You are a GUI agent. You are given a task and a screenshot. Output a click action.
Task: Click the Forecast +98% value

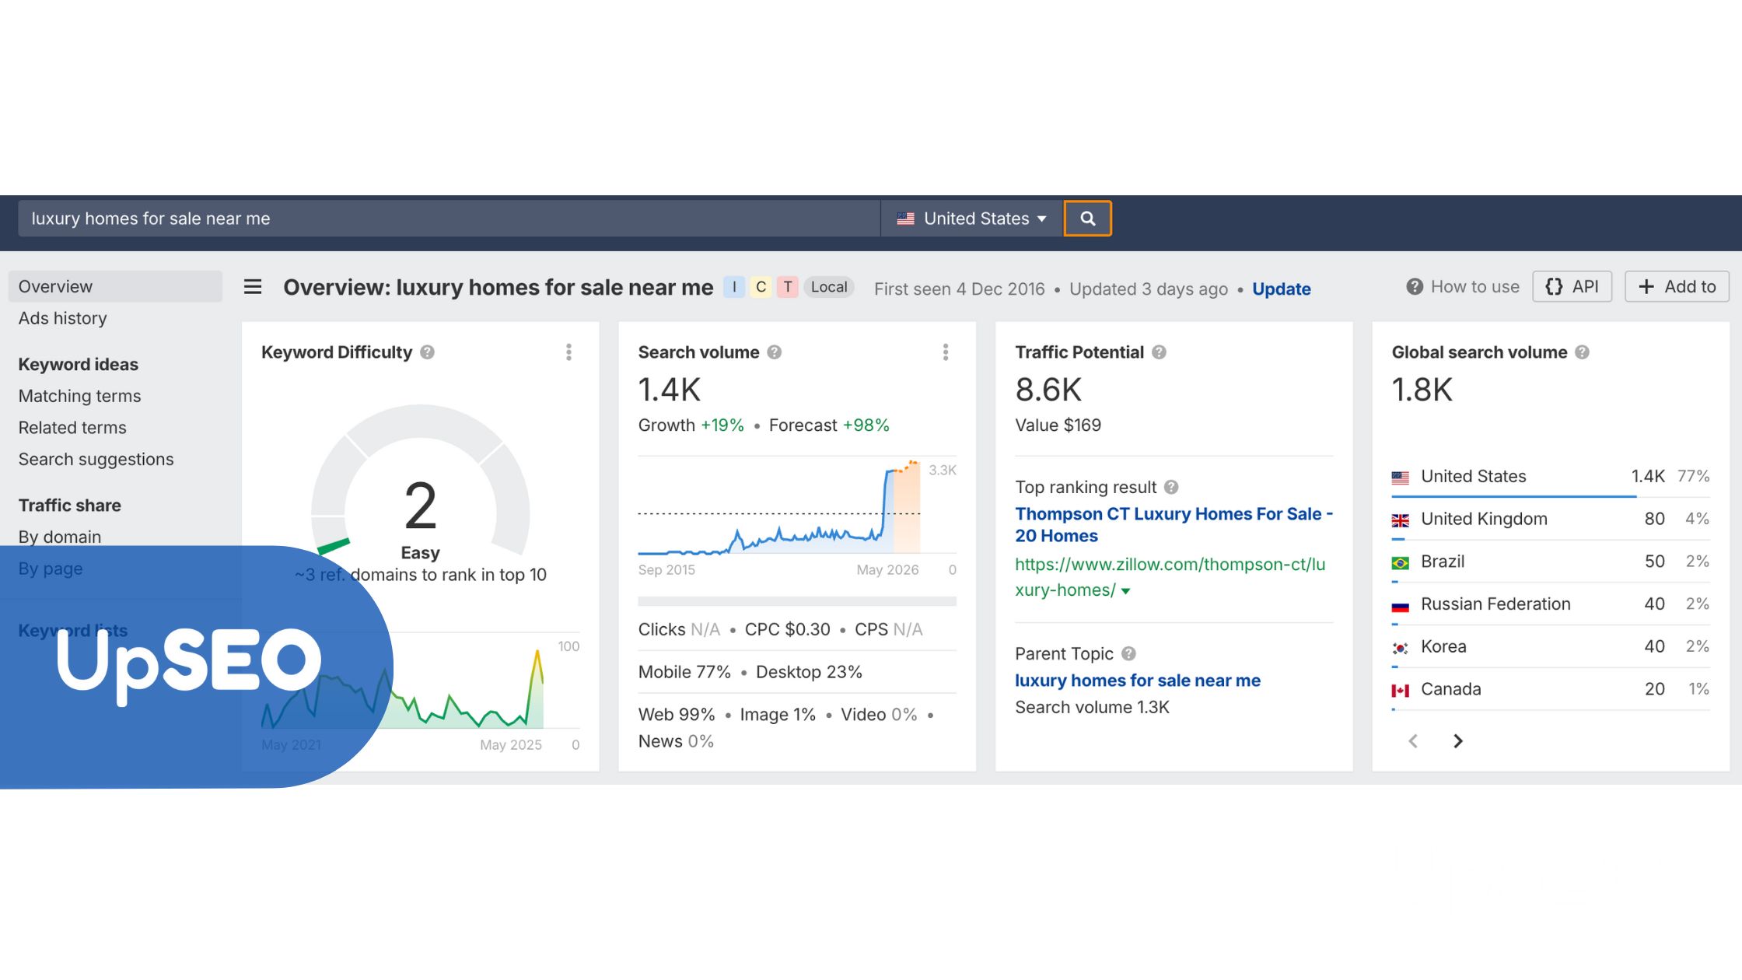(x=866, y=425)
